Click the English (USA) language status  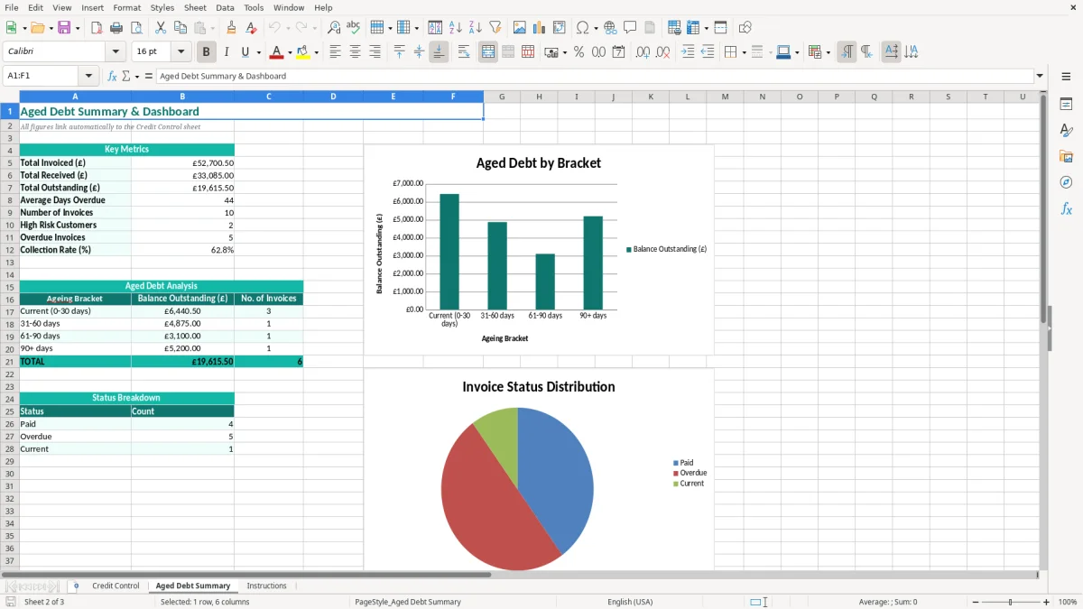pos(630,602)
